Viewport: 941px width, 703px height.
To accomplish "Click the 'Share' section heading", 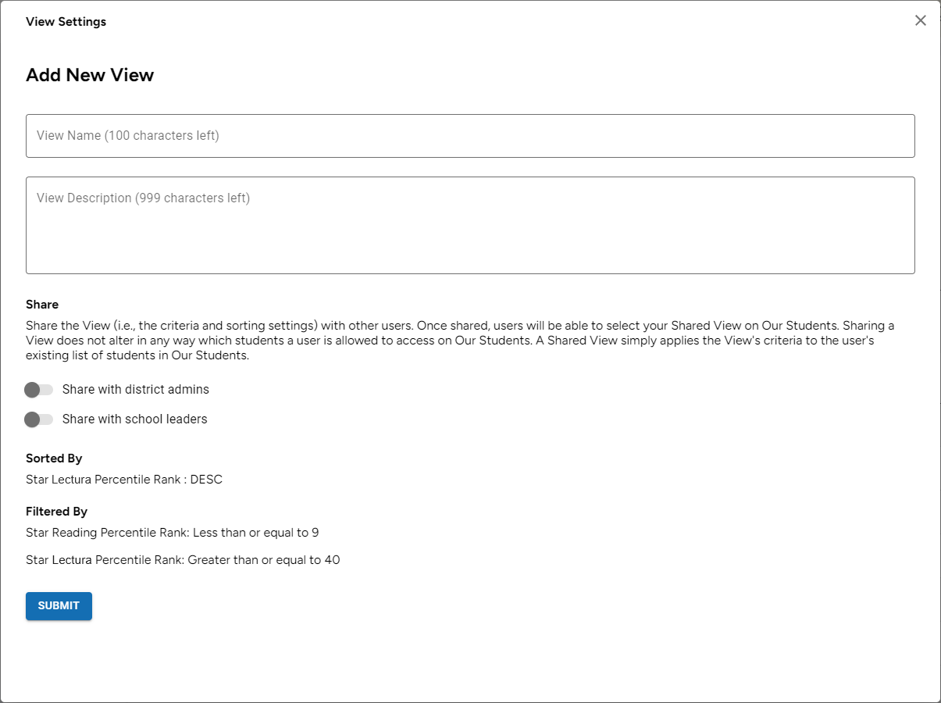I will click(x=42, y=305).
